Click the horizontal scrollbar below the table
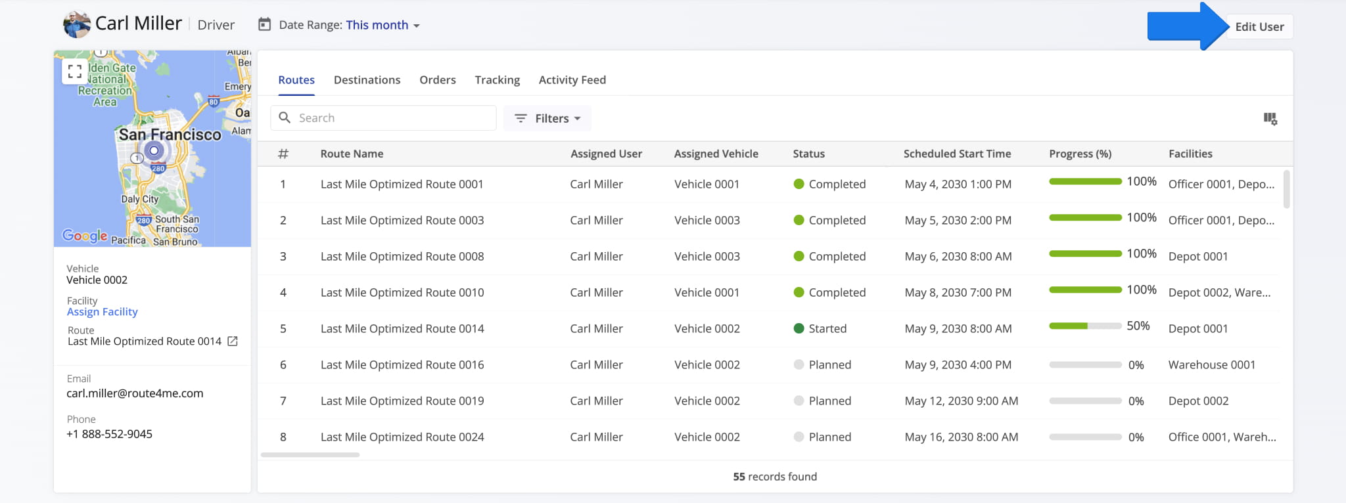The image size is (1346, 503). [x=310, y=454]
